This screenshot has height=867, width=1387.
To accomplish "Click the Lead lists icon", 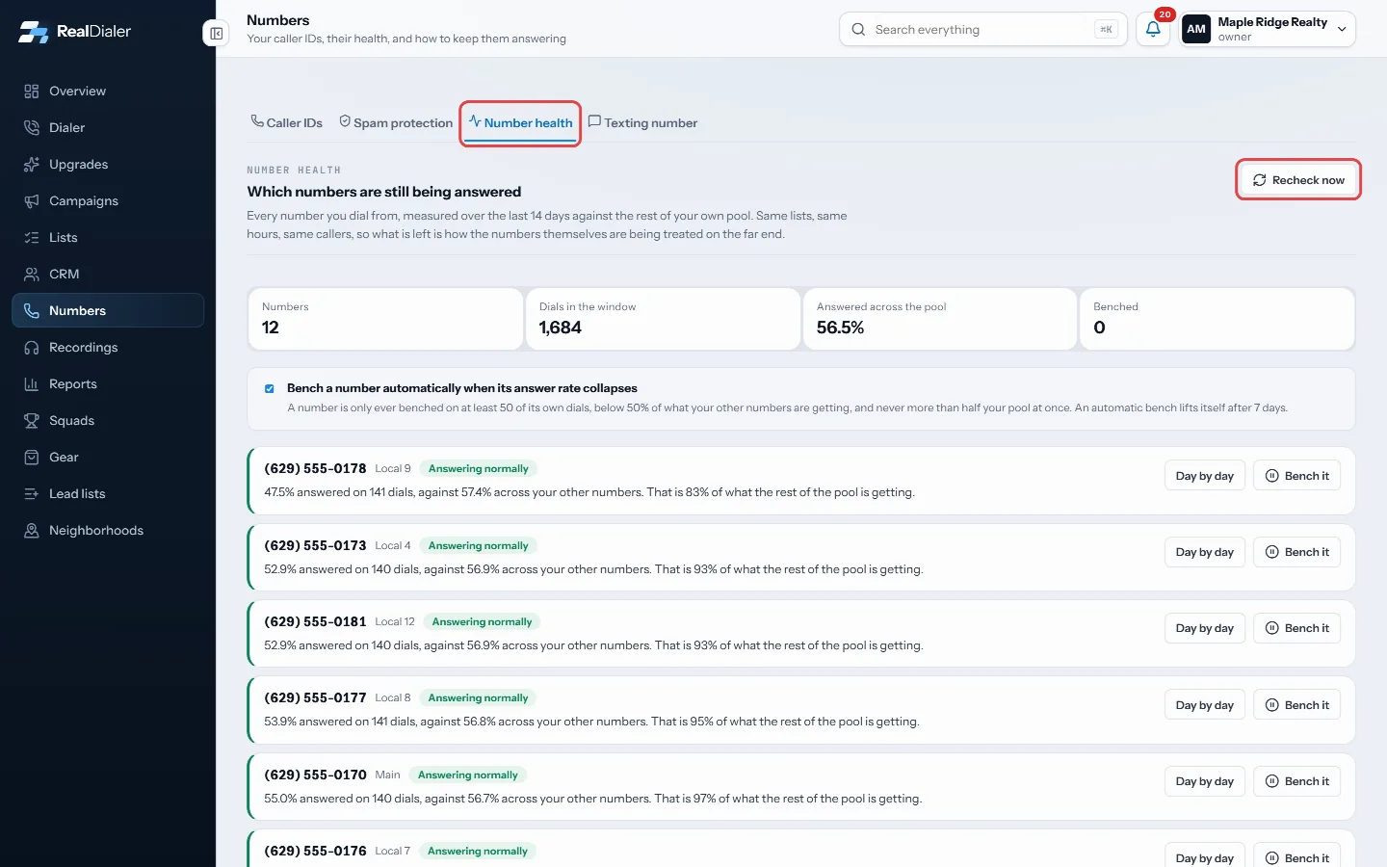I will click(x=32, y=494).
